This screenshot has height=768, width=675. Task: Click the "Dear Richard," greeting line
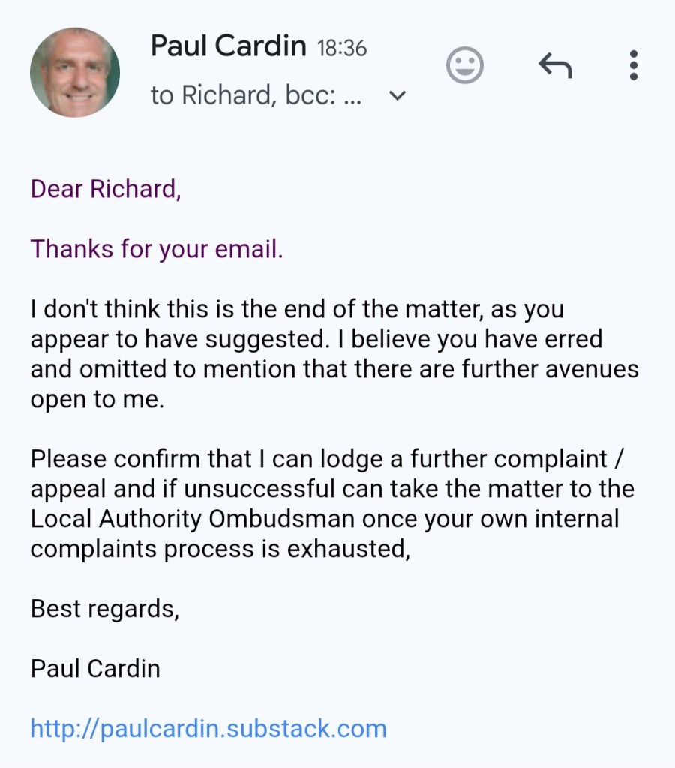coord(106,188)
